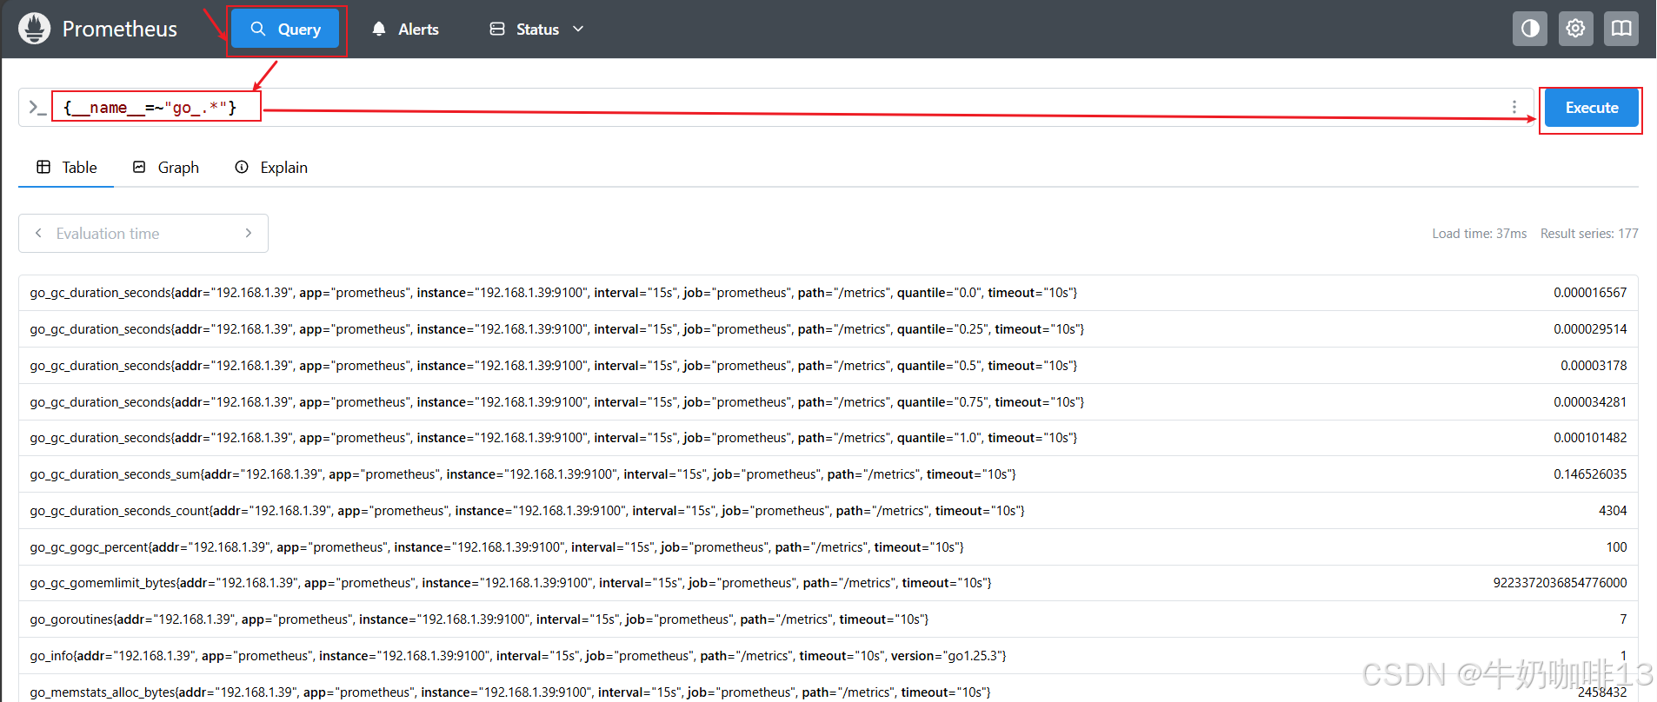This screenshot has width=1657, height=702.
Task: Open the documentation book icon
Action: (x=1621, y=29)
